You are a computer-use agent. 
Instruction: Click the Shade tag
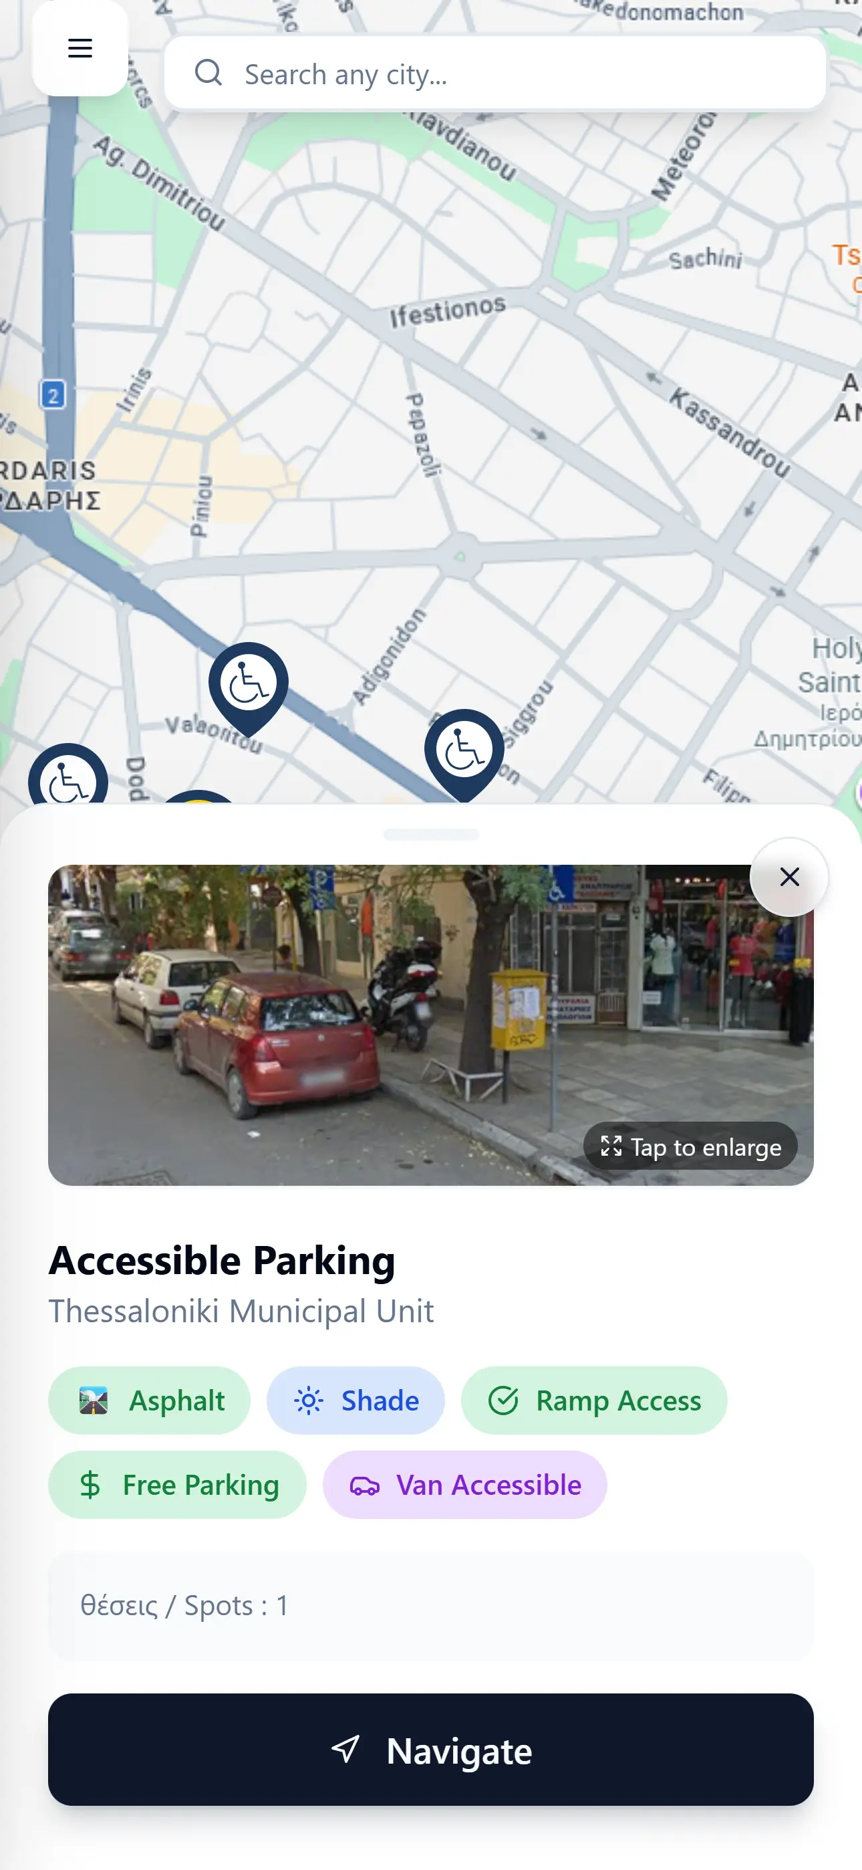[355, 1400]
